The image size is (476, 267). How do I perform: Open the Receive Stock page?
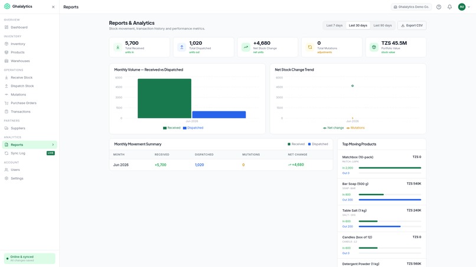click(x=30, y=78)
